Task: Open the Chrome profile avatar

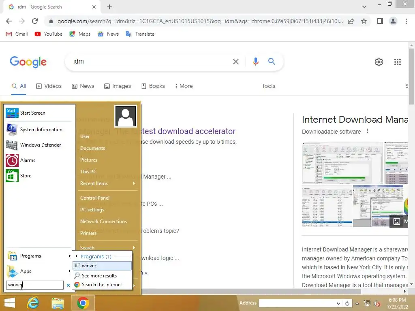Action: click(x=393, y=21)
